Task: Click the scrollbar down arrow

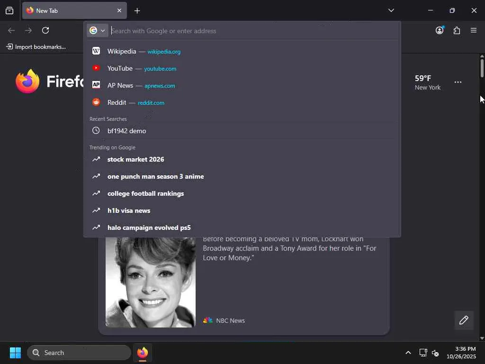Action: coord(482,338)
